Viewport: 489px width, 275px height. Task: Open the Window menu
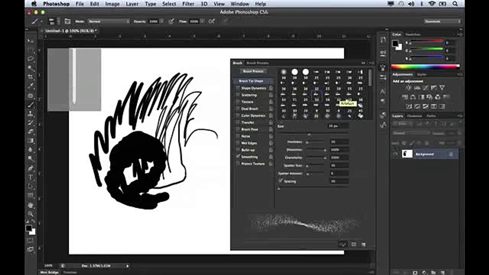(x=240, y=4)
